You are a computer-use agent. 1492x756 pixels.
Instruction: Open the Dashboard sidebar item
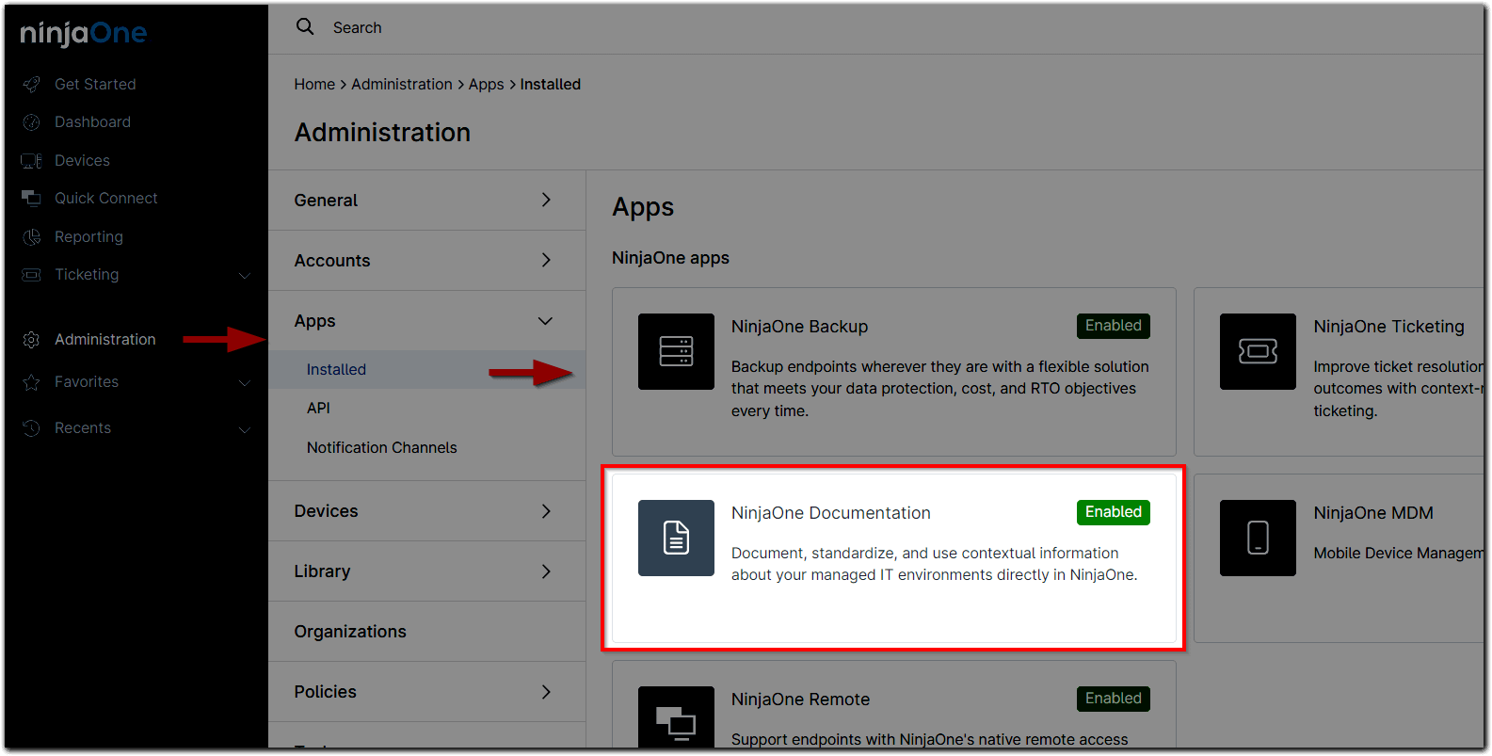92,122
